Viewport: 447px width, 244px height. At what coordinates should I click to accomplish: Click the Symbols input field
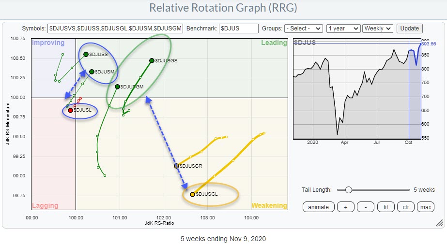point(115,29)
